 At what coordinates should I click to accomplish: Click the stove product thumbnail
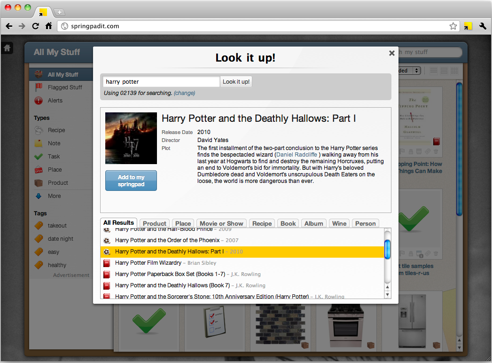(x=345, y=327)
